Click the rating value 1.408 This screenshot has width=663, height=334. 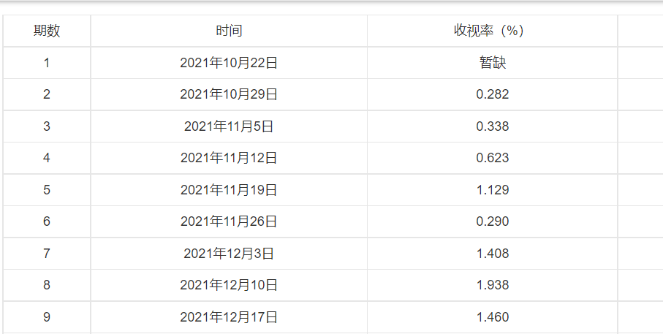pos(492,254)
